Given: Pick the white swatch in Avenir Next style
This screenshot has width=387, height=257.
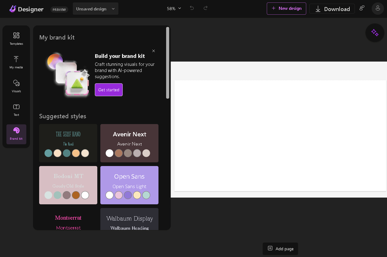Looking at the screenshot, I should coord(110,153).
